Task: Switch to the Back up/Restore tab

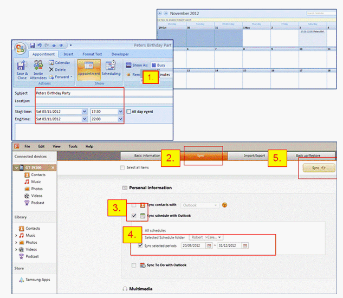Action: [x=308, y=156]
